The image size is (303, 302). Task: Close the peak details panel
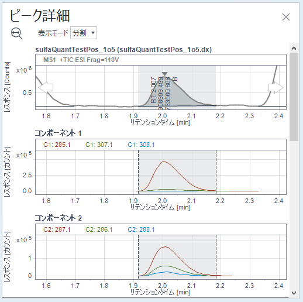(286, 17)
